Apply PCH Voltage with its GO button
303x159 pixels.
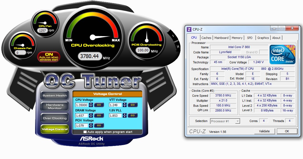(x=99, y=125)
